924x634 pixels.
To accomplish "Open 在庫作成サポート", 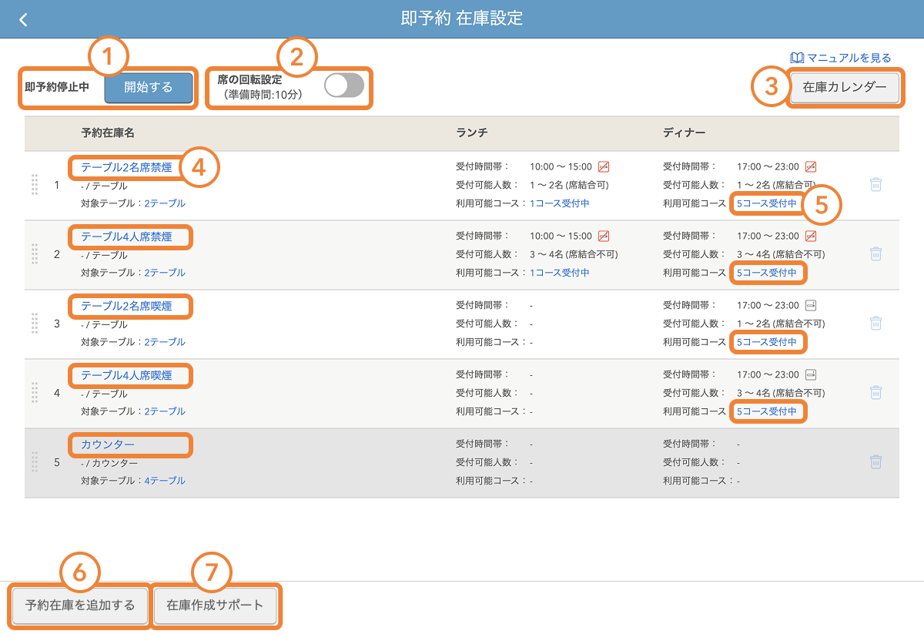I will pos(215,605).
